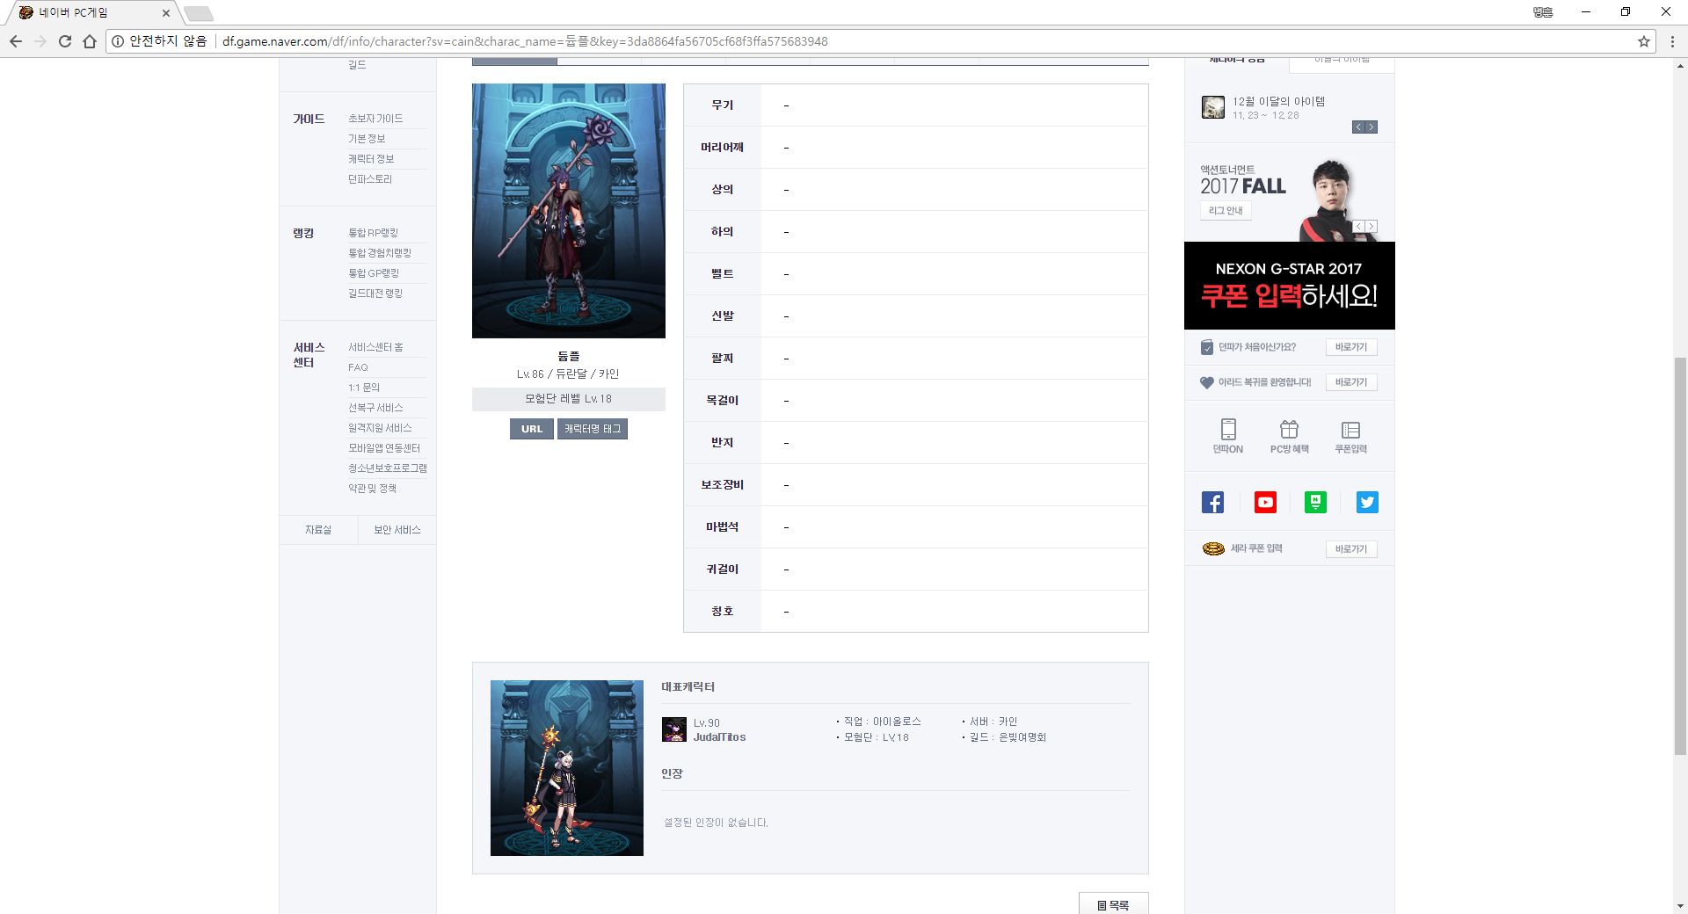Click the 모험단 레벨 Lv.18 bar

[x=569, y=399]
